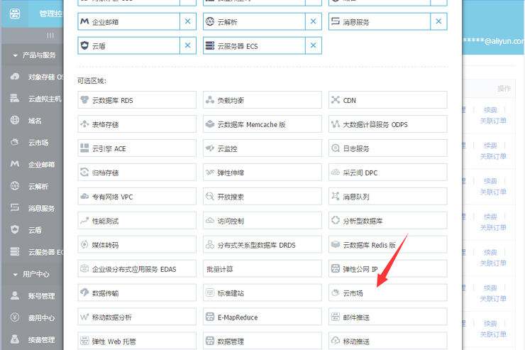Viewport: 525px width, 350px height.
Task: Click the 消息队列 icon
Action: coord(335,196)
